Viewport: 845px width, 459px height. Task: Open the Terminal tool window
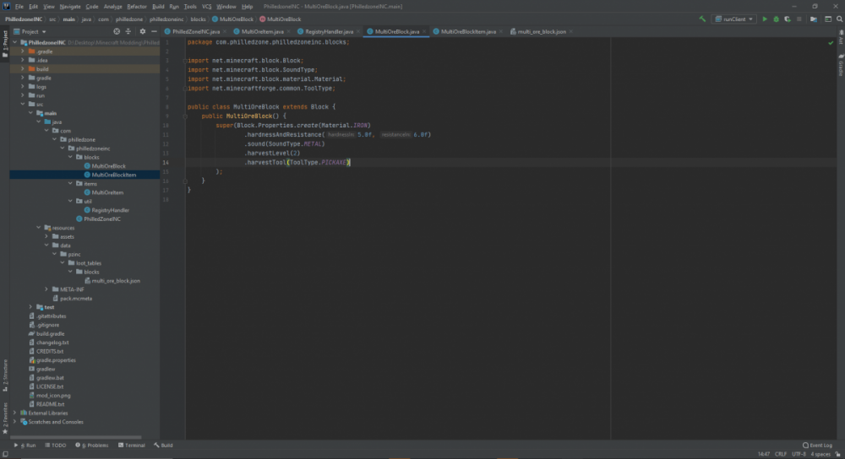click(x=132, y=445)
